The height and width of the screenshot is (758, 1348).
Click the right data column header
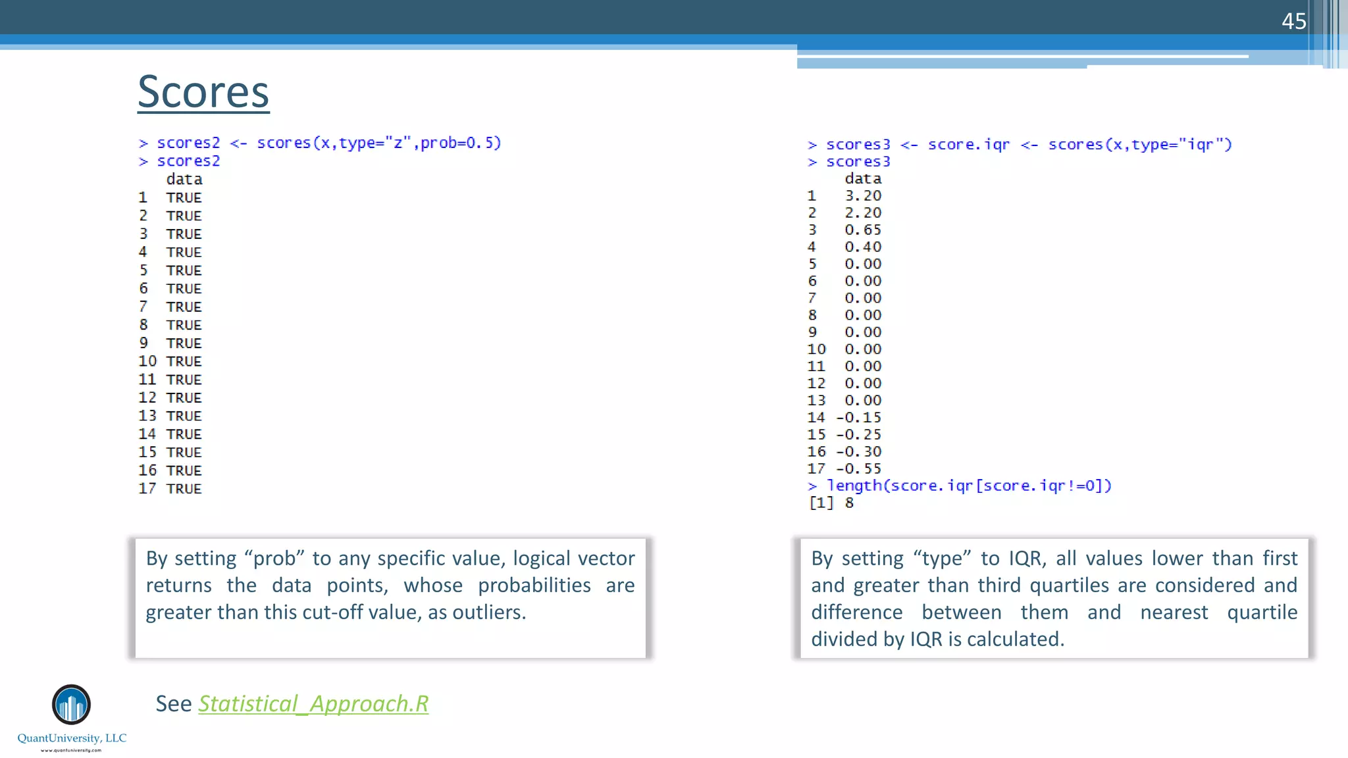click(x=863, y=178)
